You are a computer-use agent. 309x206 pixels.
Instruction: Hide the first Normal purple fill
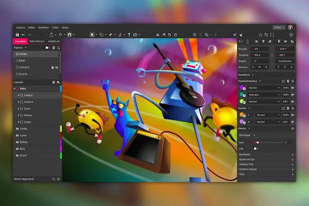click(293, 88)
